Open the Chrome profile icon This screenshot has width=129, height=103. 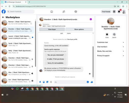(123, 6)
